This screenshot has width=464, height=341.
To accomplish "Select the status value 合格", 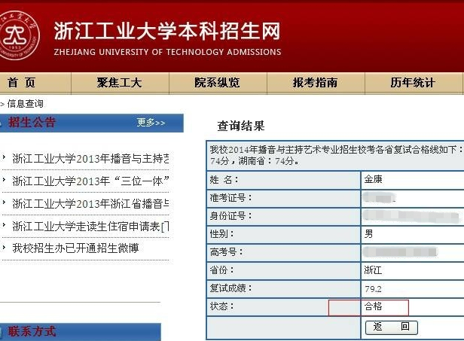I will click(x=373, y=306).
